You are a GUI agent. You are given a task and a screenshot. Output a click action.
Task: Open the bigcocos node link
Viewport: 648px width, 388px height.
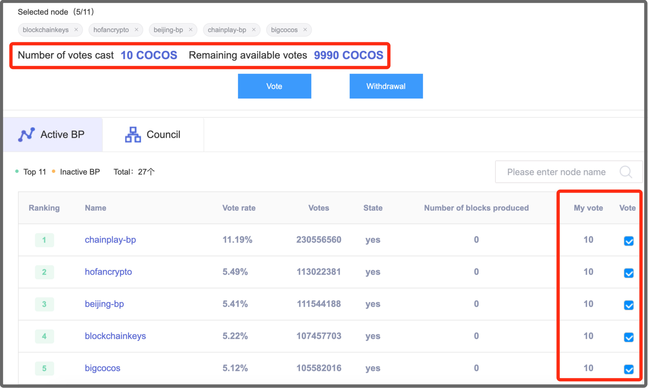coord(102,368)
